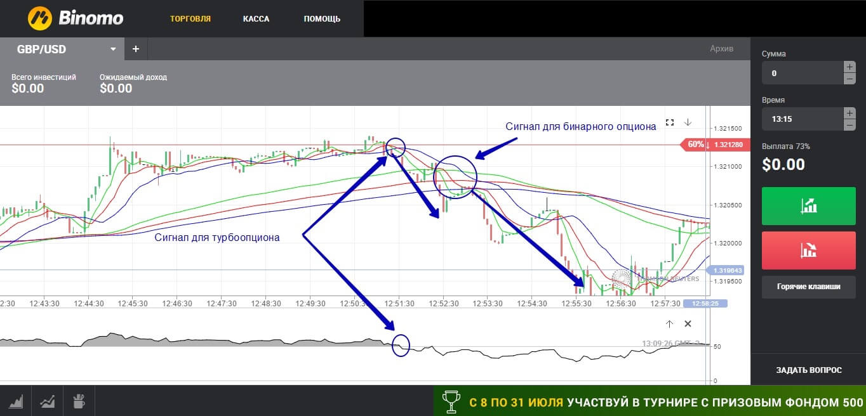The image size is (866, 416).
Task: Click the Сумма amount input field
Action: [x=803, y=73]
